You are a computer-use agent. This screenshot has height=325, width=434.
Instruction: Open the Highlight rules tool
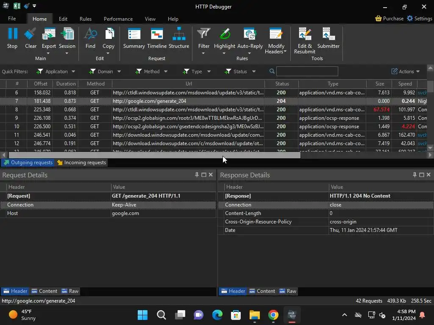225,38
